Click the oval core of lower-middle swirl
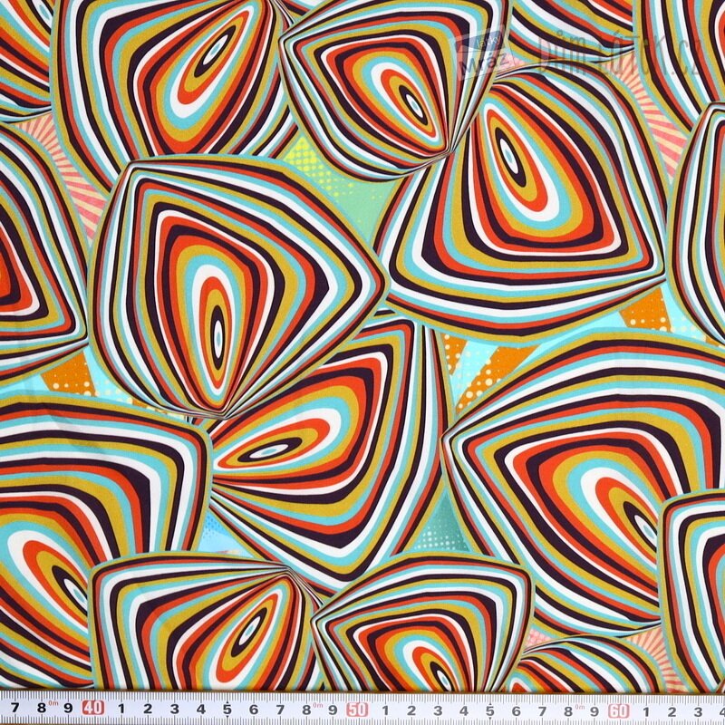This screenshot has width=725, height=725. (272, 450)
